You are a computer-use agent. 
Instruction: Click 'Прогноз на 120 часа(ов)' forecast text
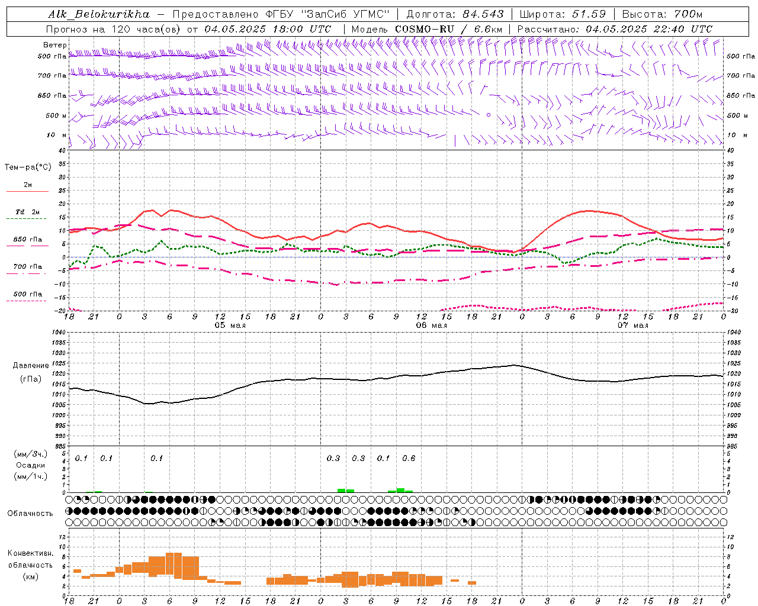[113, 29]
